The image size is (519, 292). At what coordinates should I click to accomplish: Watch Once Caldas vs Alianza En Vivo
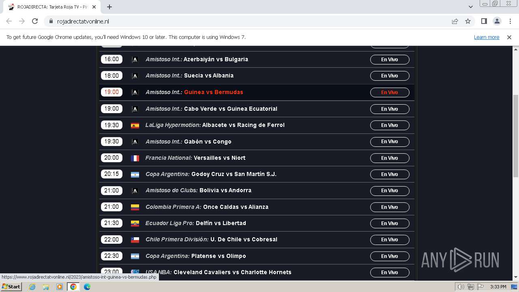390,207
